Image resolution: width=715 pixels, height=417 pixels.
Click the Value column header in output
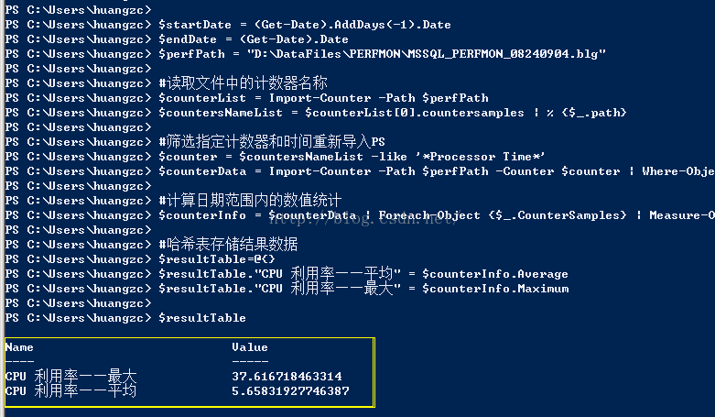tap(250, 347)
